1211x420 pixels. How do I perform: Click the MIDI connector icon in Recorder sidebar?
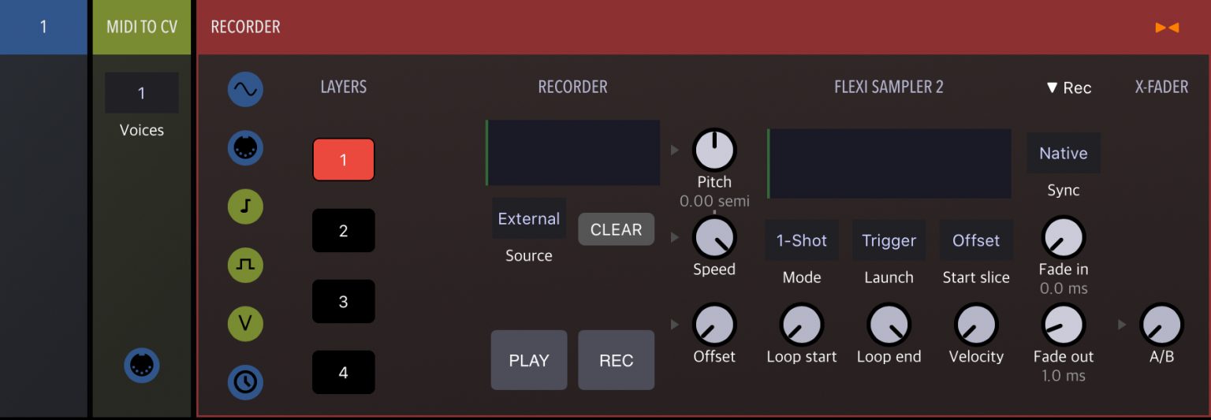(x=245, y=148)
